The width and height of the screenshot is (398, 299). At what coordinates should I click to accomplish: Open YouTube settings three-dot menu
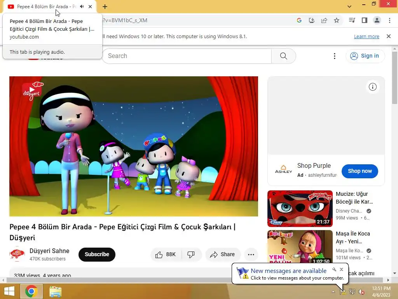click(334, 56)
